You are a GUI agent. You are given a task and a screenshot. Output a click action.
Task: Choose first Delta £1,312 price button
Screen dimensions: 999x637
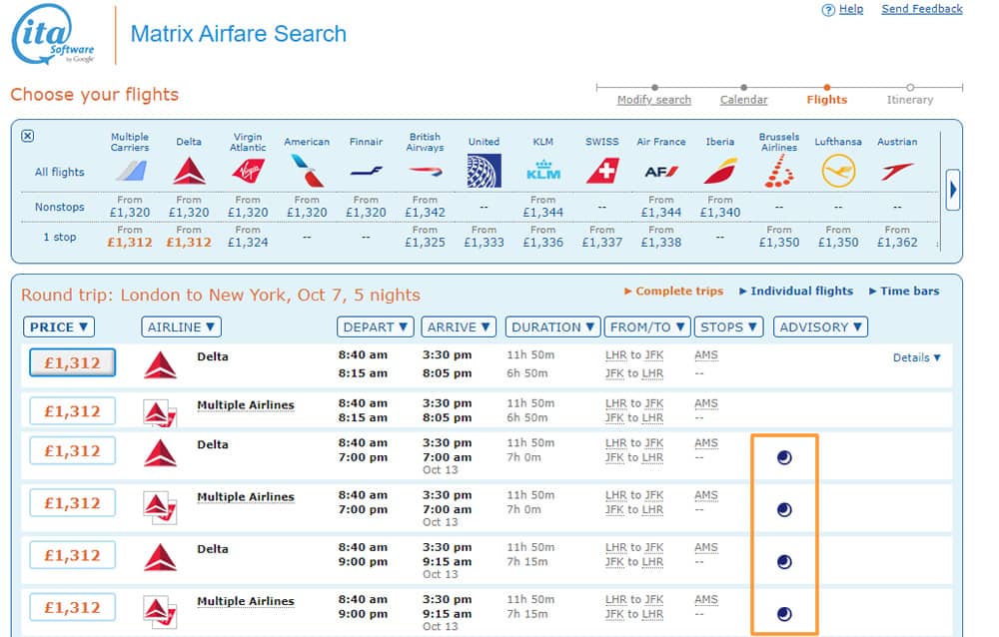pyautogui.click(x=73, y=363)
